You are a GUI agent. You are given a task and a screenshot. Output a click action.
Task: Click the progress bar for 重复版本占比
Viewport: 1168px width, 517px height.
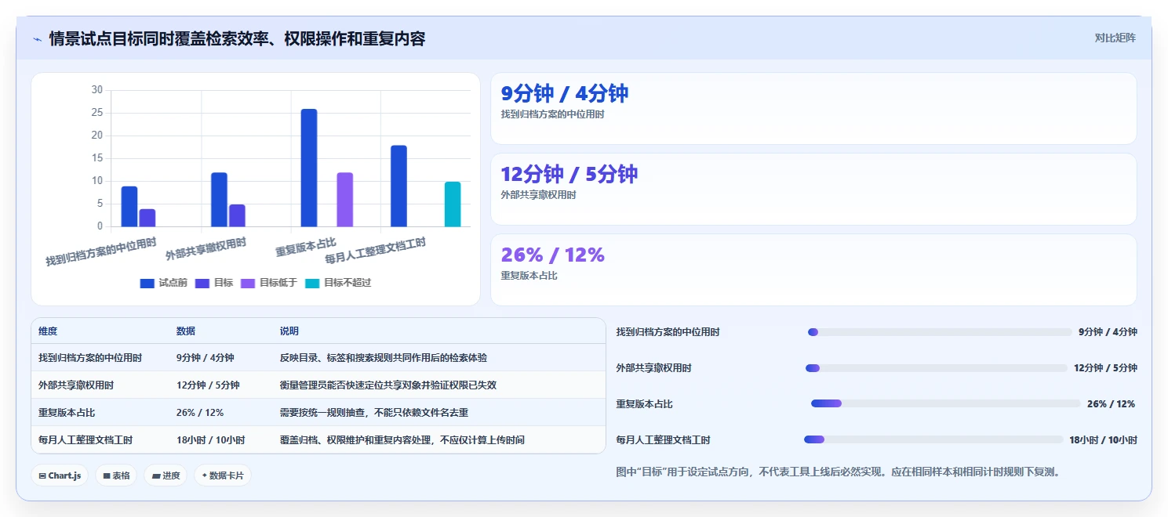[945, 404]
